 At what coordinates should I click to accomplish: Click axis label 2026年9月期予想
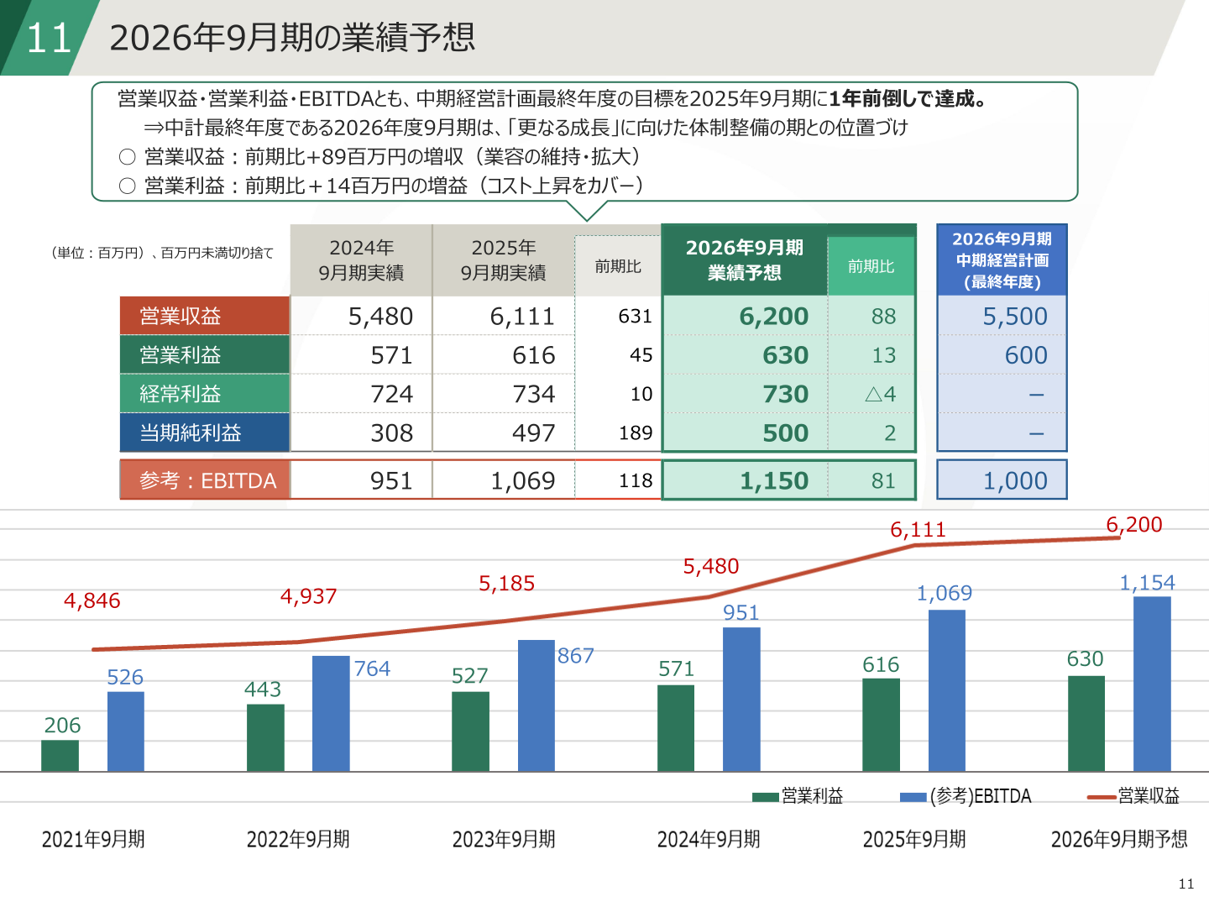(x=1119, y=840)
